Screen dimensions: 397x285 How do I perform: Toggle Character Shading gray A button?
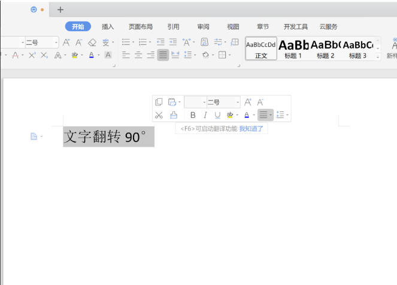(x=108, y=55)
